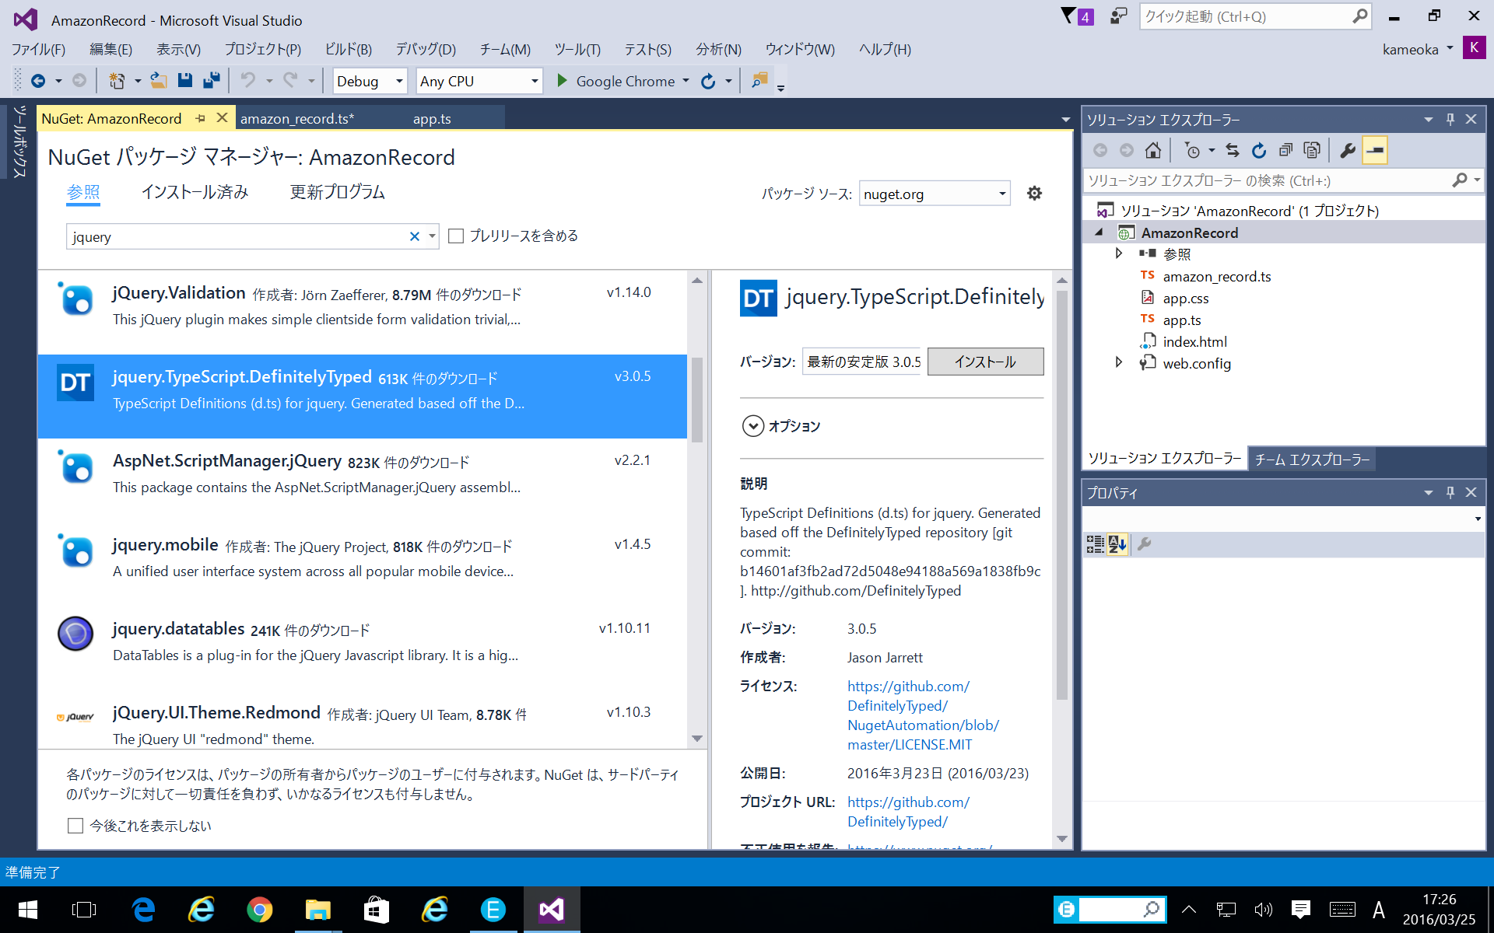Click the Save All toolbar icon
Screen dimensions: 1494x933
pos(211,80)
